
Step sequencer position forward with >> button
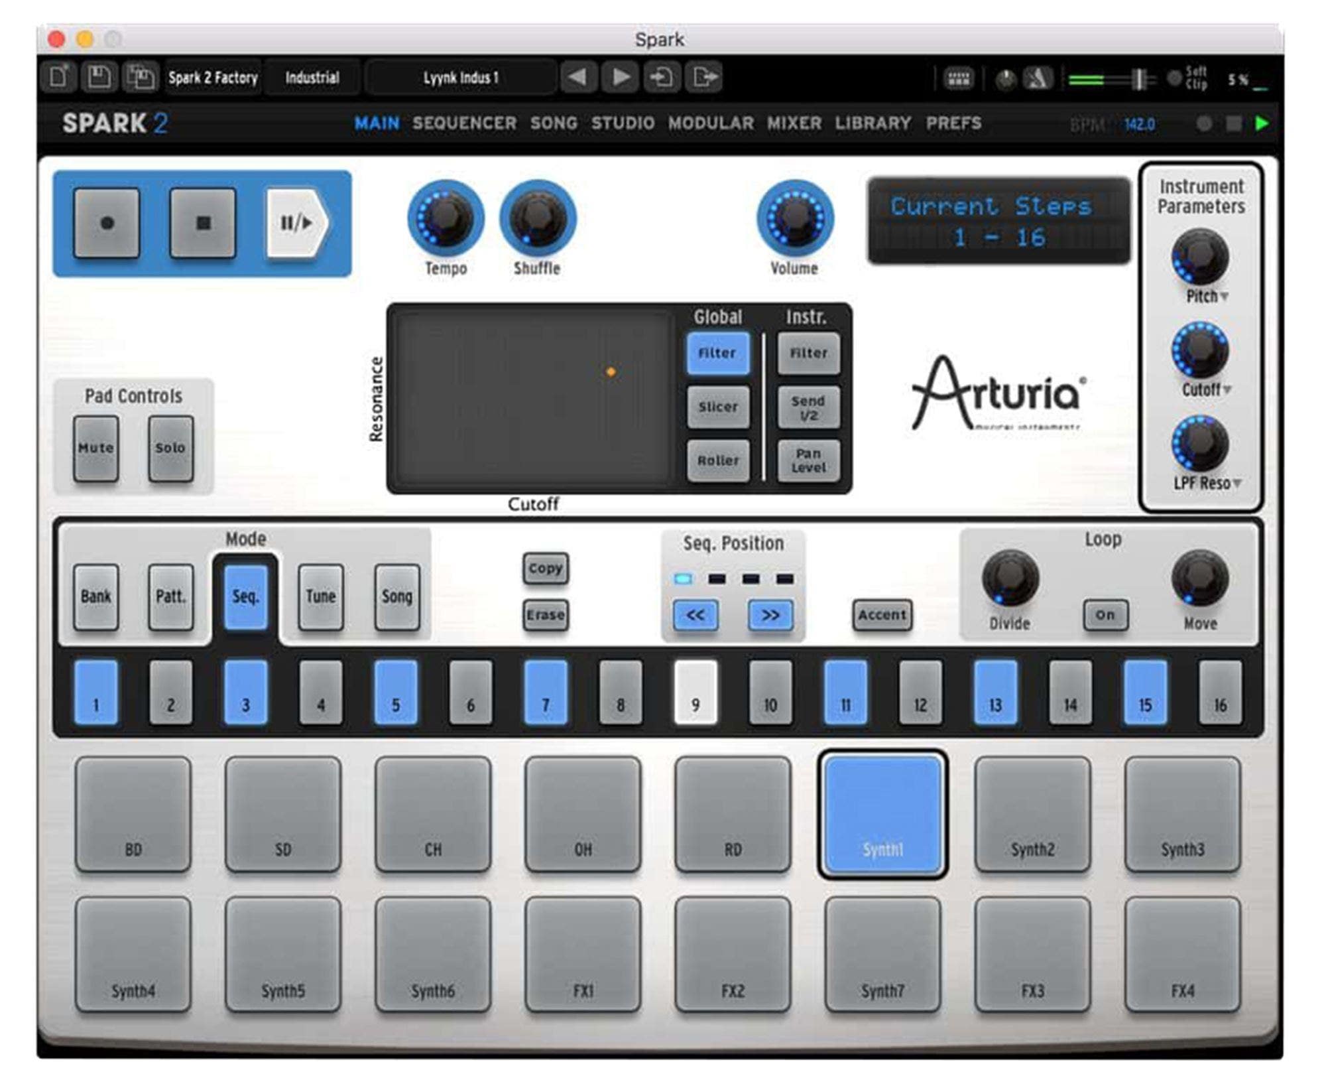click(x=770, y=615)
